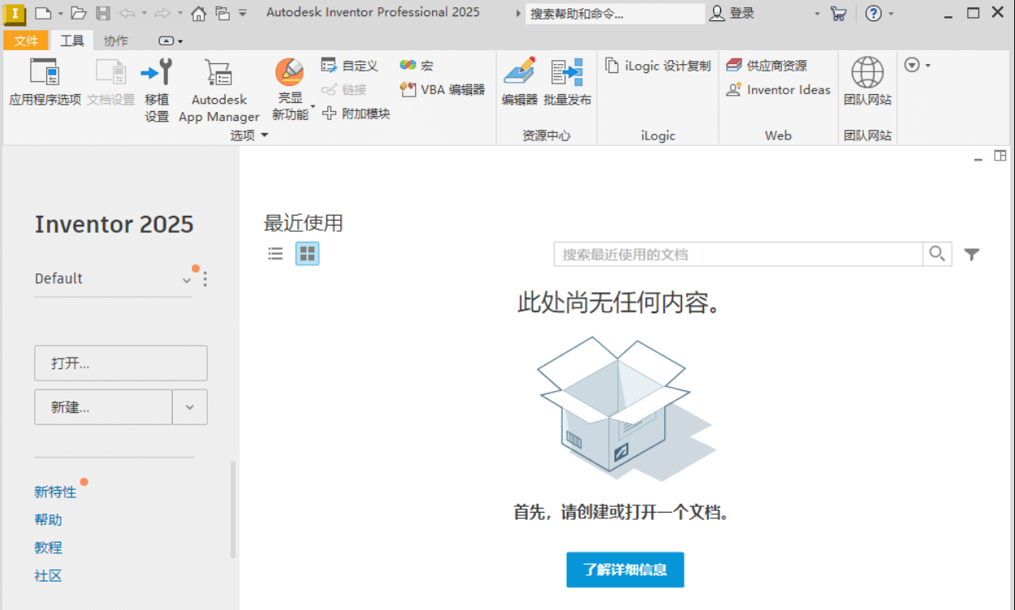Screen dimensions: 1015x610
Task: Click the 搜索帮助和命令 search field
Action: click(615, 14)
